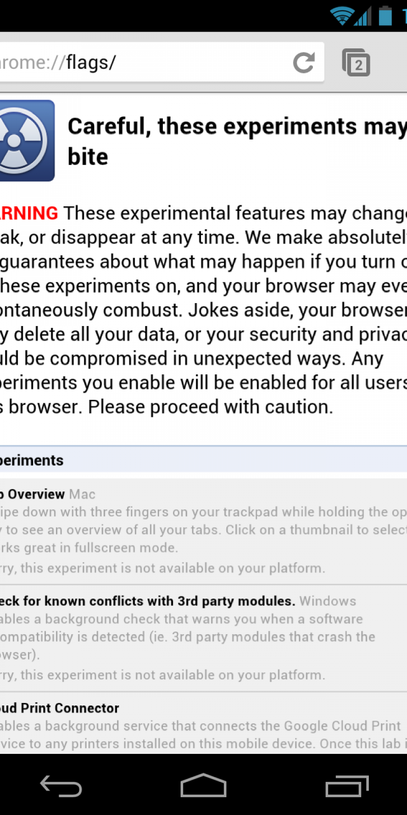The image size is (407, 815).
Task: Open the tab switcher showing 2 tabs
Action: 356,63
